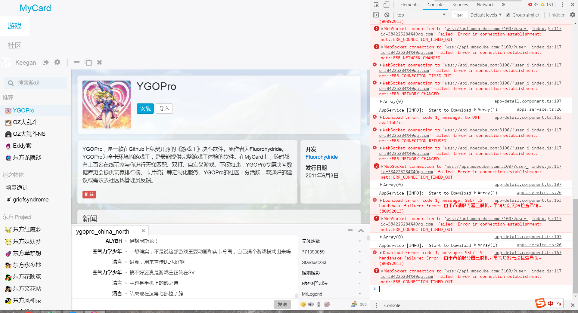This screenshot has height=313, width=578.
Task: Minimize the chat panel dash icon
Action: click(350, 230)
